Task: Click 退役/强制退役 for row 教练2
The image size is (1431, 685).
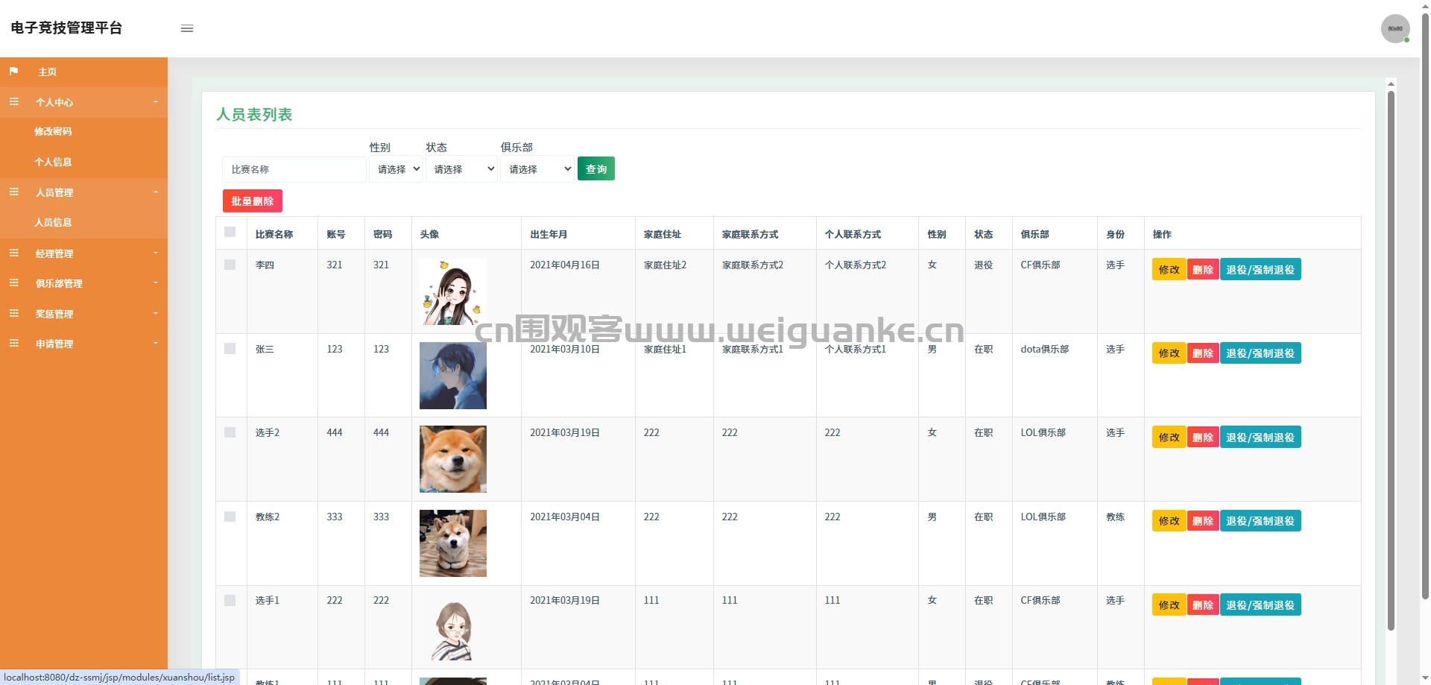Action: (1260, 521)
